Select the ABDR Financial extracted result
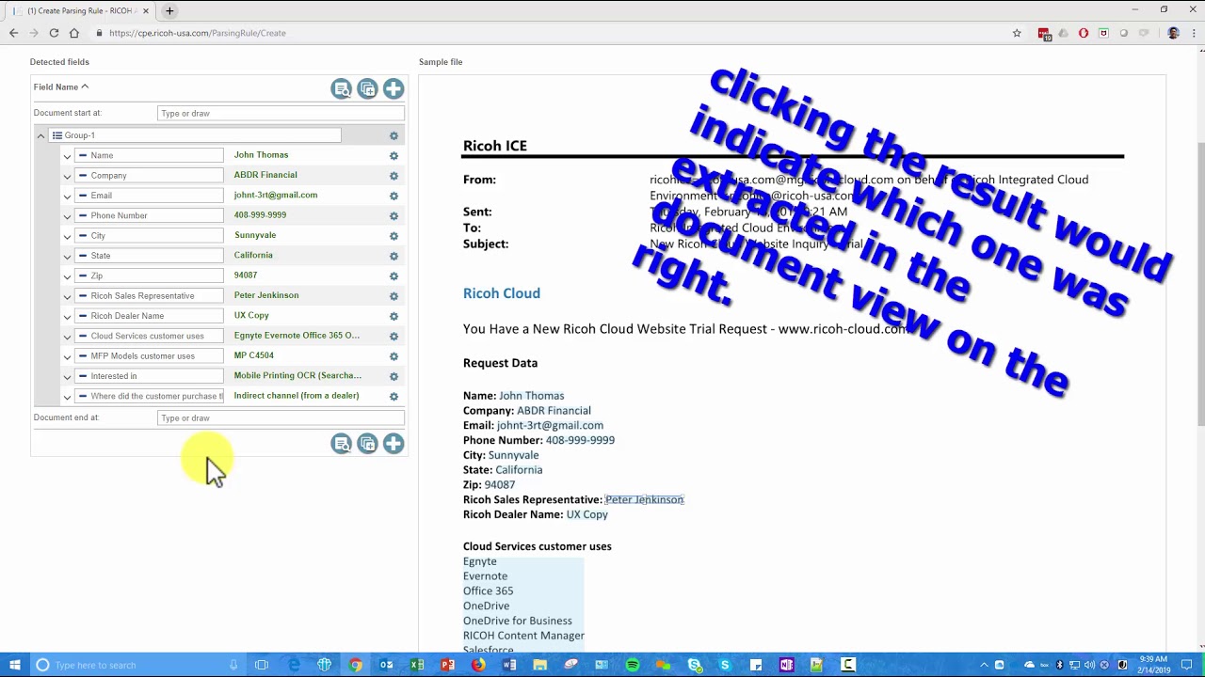 coord(265,175)
